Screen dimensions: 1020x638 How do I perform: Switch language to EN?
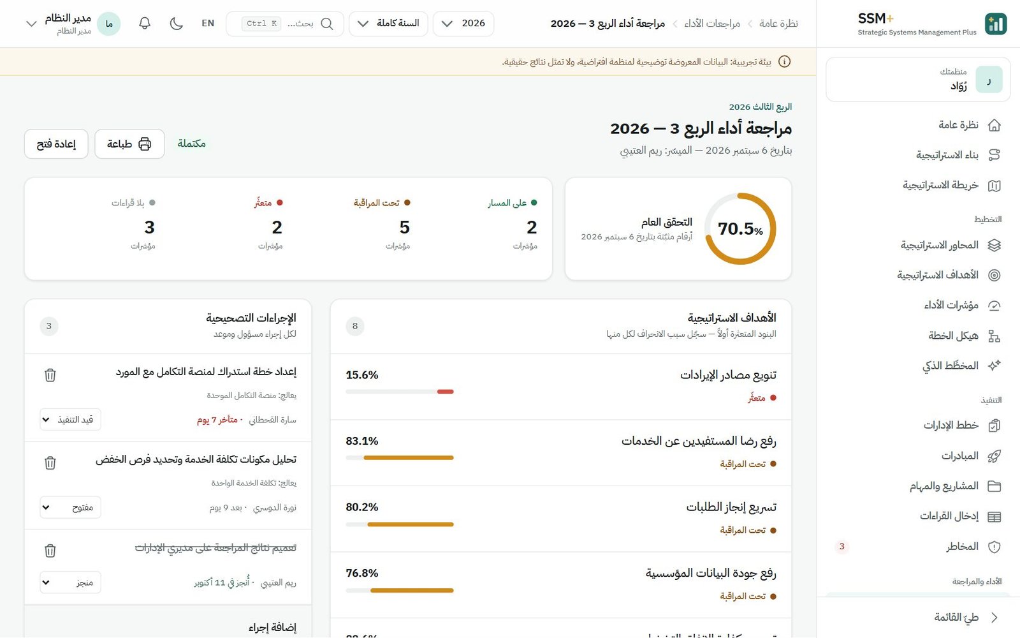tap(208, 24)
